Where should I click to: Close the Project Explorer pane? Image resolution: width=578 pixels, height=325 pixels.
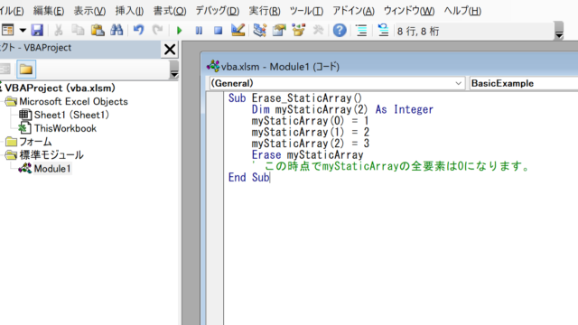pos(170,49)
